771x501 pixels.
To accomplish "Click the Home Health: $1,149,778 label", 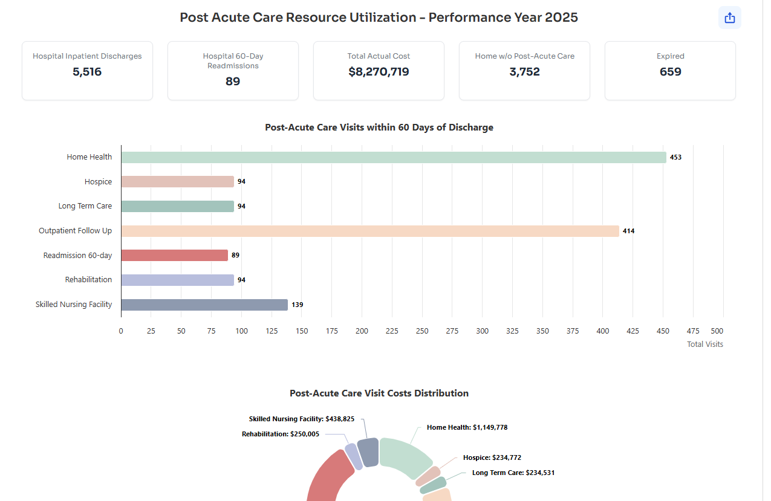I will 467,427.
